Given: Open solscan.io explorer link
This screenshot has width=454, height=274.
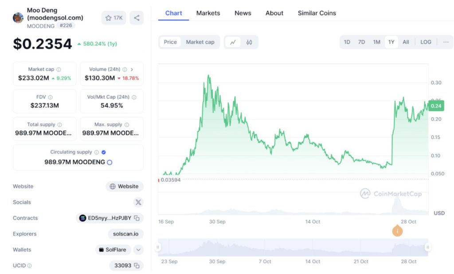Looking at the screenshot, I should click(x=125, y=234).
